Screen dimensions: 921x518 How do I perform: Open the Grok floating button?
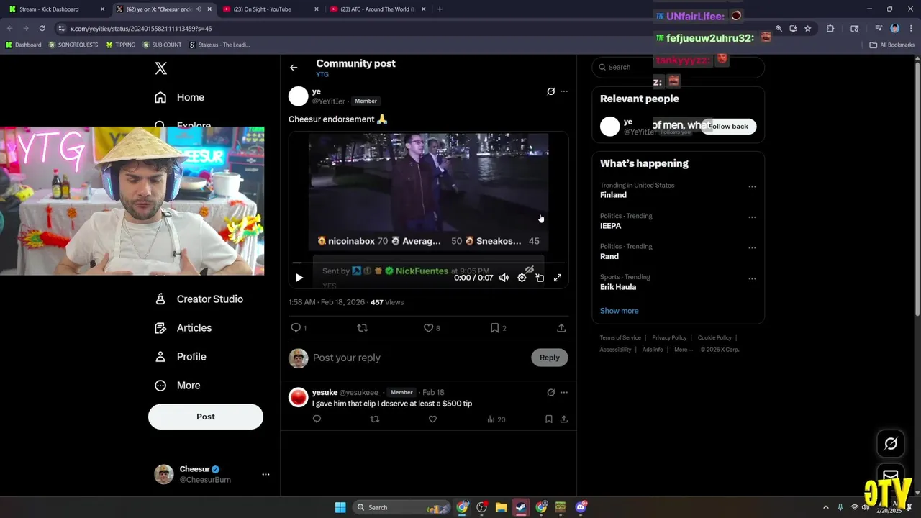pos(891,444)
